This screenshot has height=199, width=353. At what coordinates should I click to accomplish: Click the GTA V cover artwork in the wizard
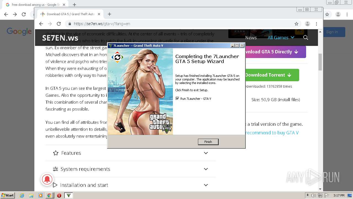tap(140, 91)
